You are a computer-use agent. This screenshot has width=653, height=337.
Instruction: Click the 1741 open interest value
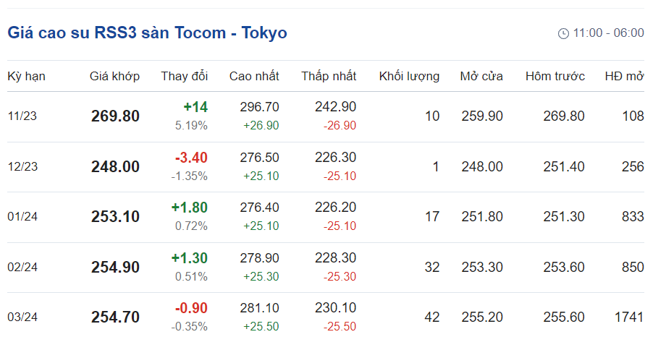[628, 317]
